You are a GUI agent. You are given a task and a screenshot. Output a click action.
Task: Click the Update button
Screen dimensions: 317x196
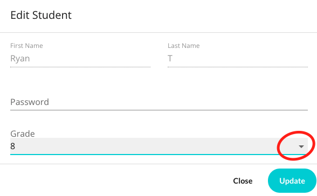click(x=292, y=181)
